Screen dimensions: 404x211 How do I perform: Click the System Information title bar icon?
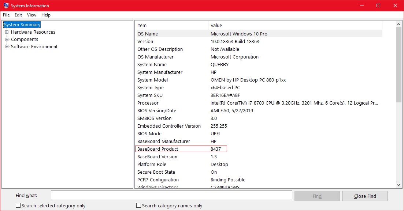pyautogui.click(x=6, y=5)
